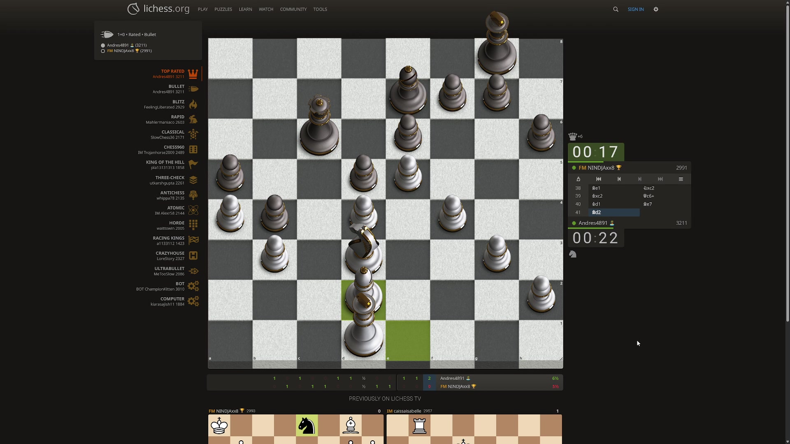Open the PUZZLES menu

(x=223, y=9)
